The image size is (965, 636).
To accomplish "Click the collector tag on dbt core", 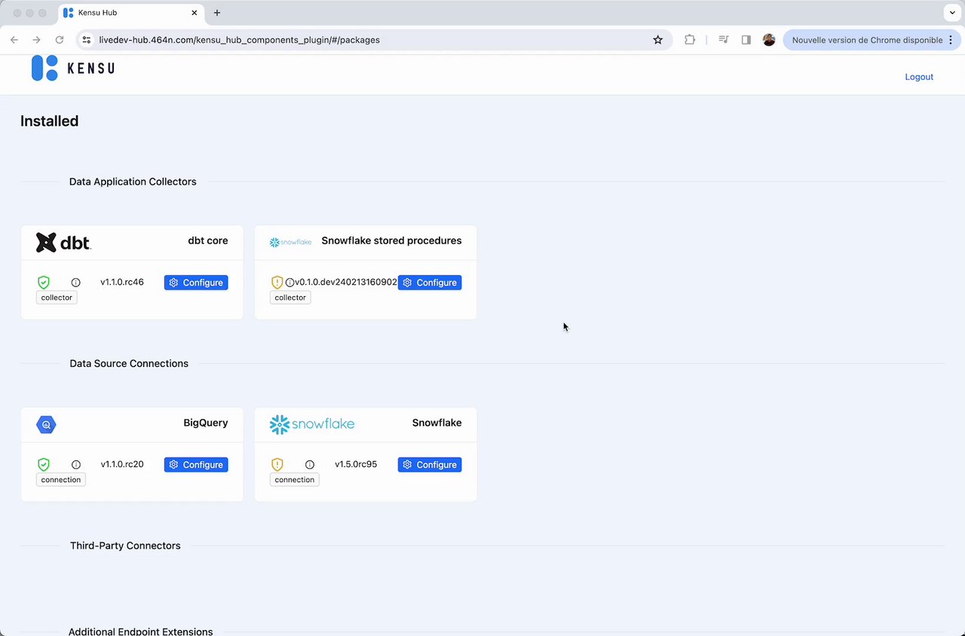I will pyautogui.click(x=57, y=298).
